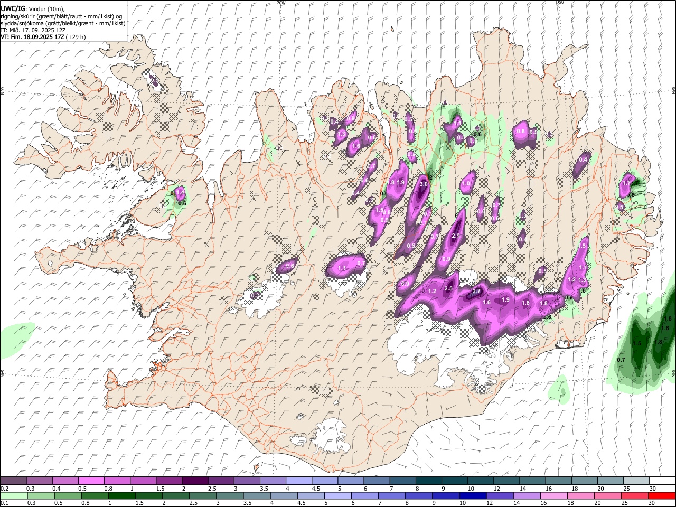The width and height of the screenshot is (676, 507).
Task: Pick the 2 swatch in the purple snow scale
Action: coord(194,481)
